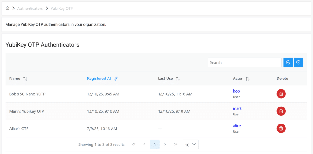
Task: Open rows-per-page dropdown showing 10
Action: [x=191, y=145]
